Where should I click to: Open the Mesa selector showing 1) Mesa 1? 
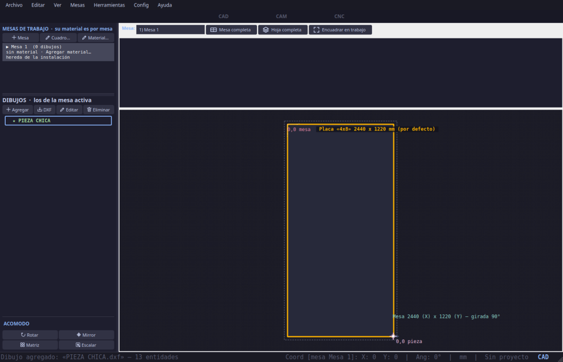point(170,30)
